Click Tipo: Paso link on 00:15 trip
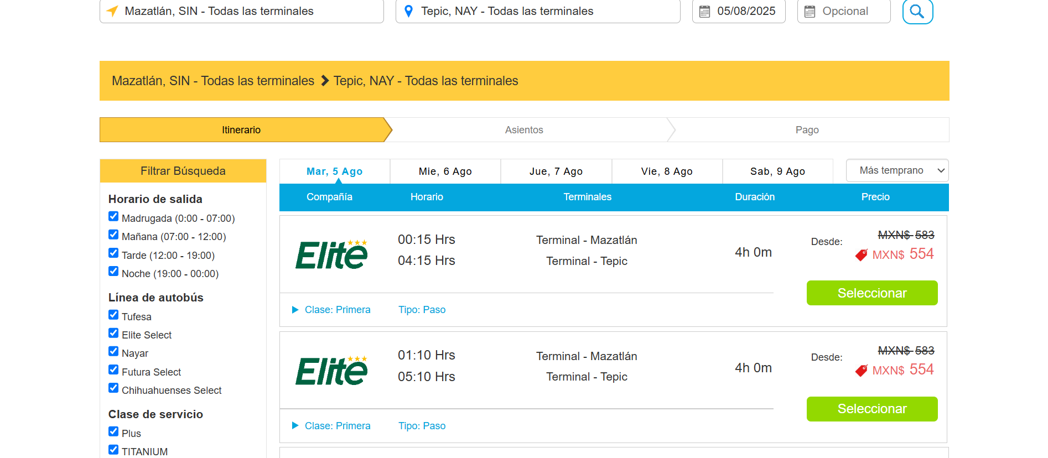 point(422,310)
